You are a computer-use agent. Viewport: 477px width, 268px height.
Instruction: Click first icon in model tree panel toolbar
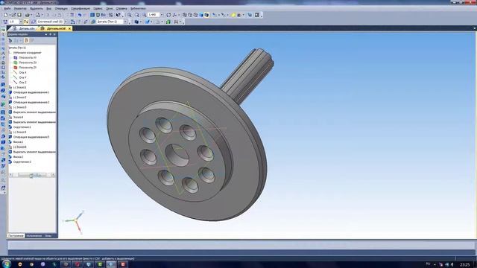point(10,40)
